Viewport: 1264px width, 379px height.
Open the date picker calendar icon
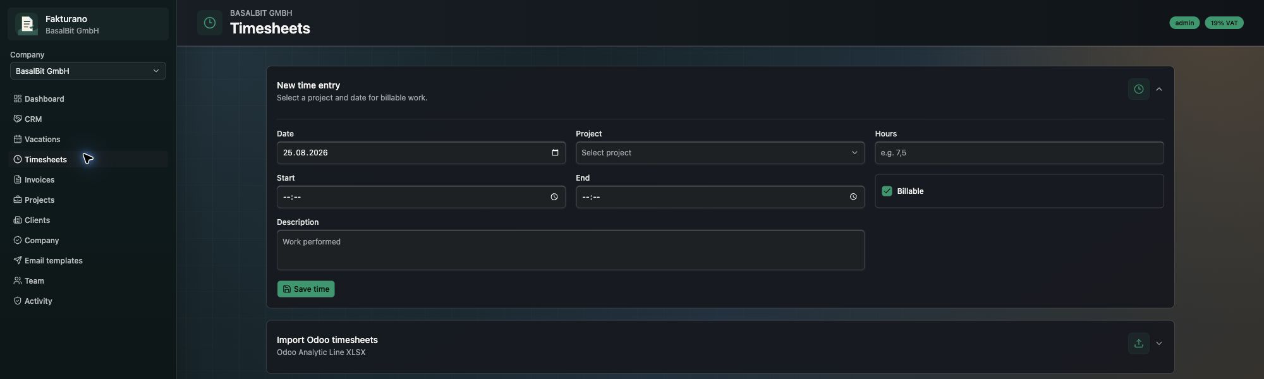coord(555,153)
